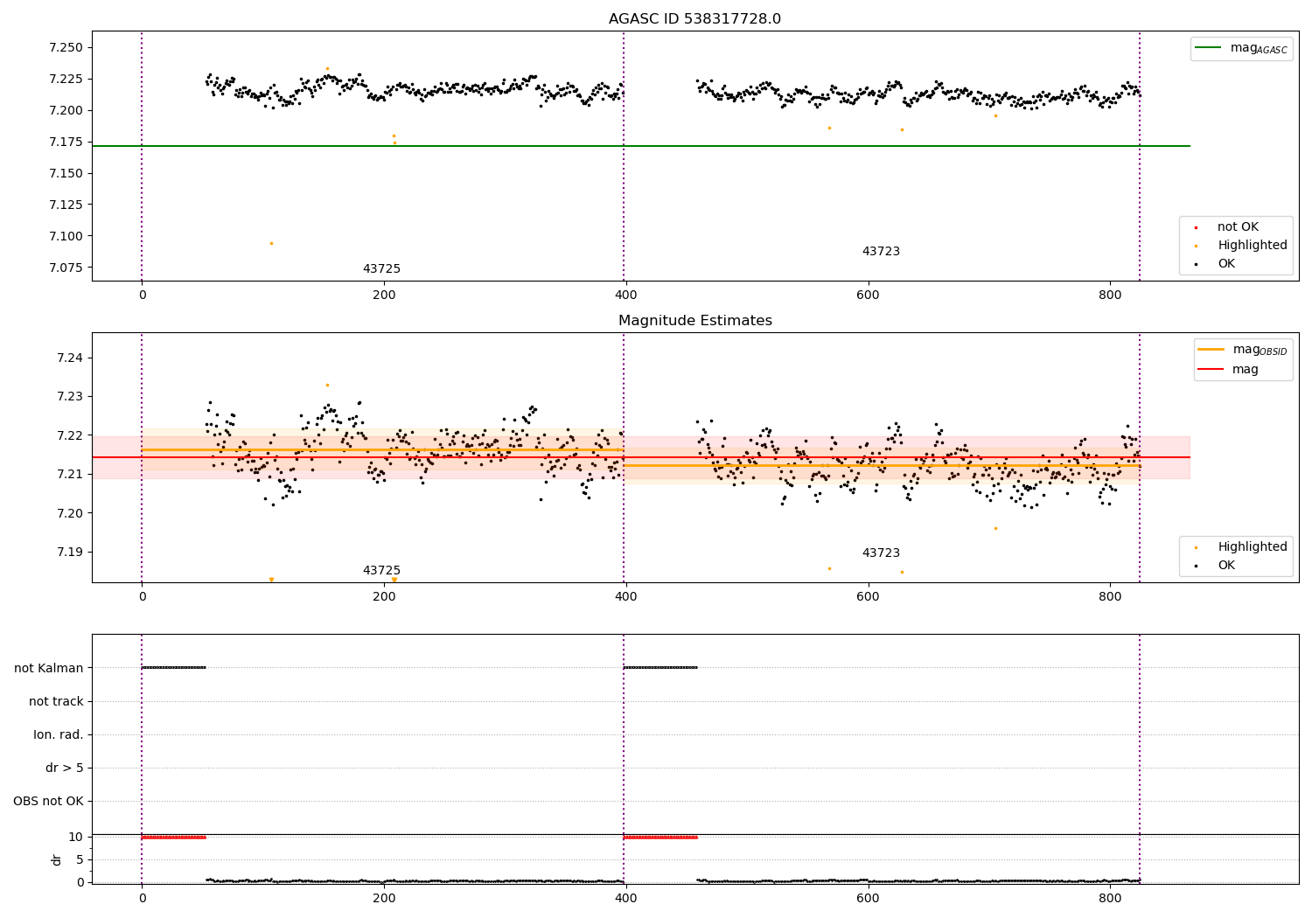The height and width of the screenshot is (918, 1312).
Task: Click the first red dr segment at value 10
Action: coord(173,837)
